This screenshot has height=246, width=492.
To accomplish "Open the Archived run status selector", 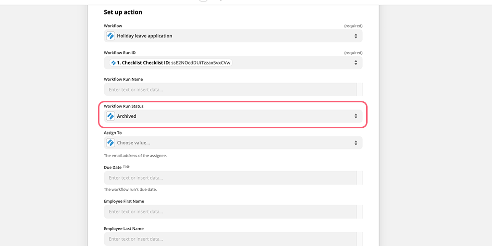I will (x=233, y=116).
